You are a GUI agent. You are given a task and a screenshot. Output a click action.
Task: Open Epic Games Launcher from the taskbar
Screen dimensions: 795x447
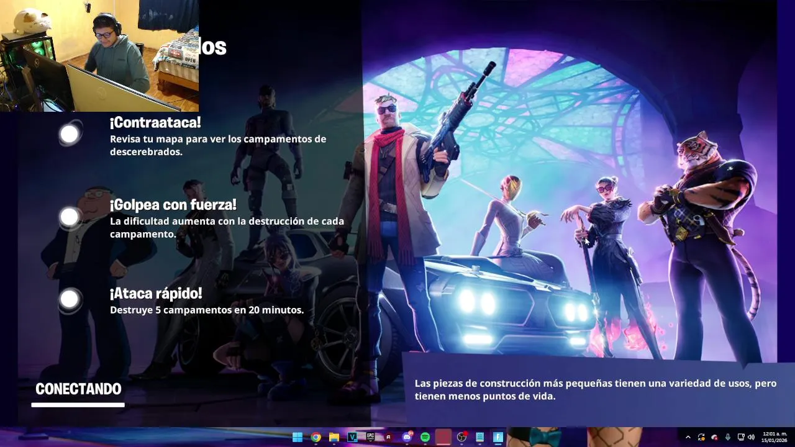coord(370,437)
